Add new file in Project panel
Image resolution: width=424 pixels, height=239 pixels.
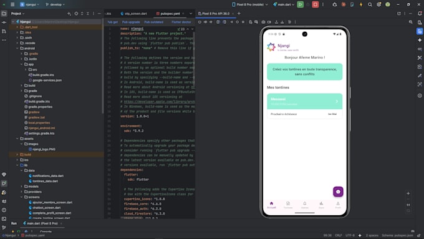tap(69, 14)
